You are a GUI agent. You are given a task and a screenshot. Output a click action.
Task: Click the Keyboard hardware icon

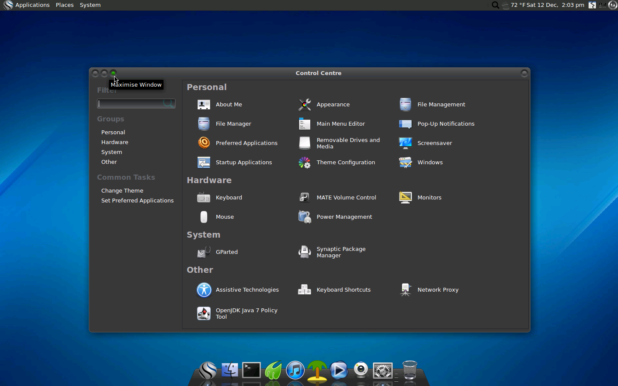tap(203, 198)
